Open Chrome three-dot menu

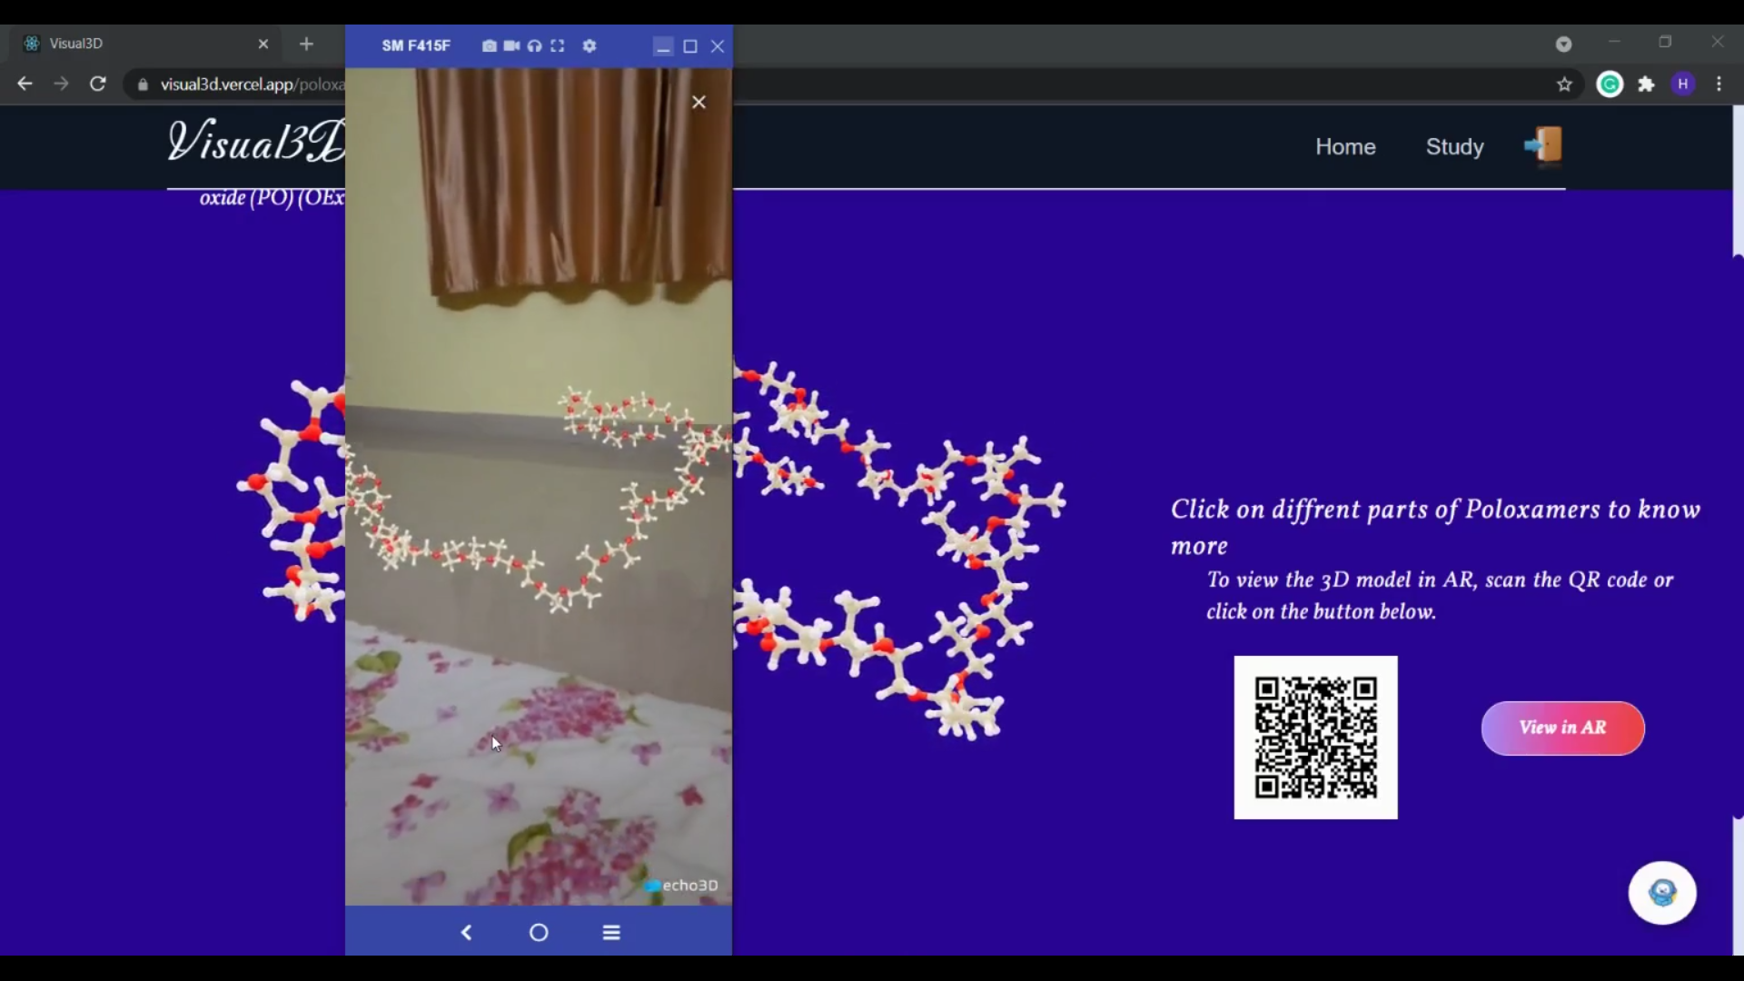tap(1719, 84)
